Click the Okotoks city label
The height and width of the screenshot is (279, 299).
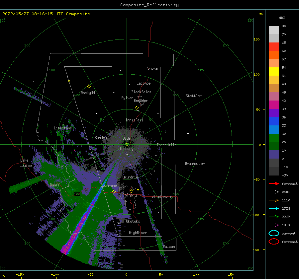coord(133,221)
